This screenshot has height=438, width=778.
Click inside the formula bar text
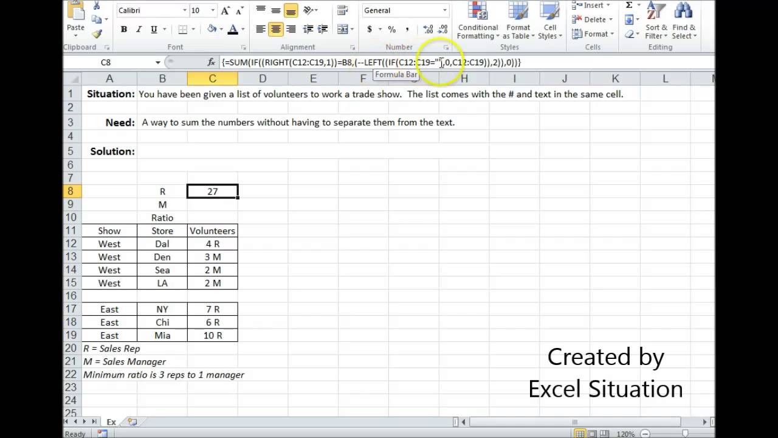coord(371,62)
